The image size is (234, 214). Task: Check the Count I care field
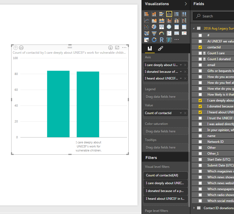point(200,53)
